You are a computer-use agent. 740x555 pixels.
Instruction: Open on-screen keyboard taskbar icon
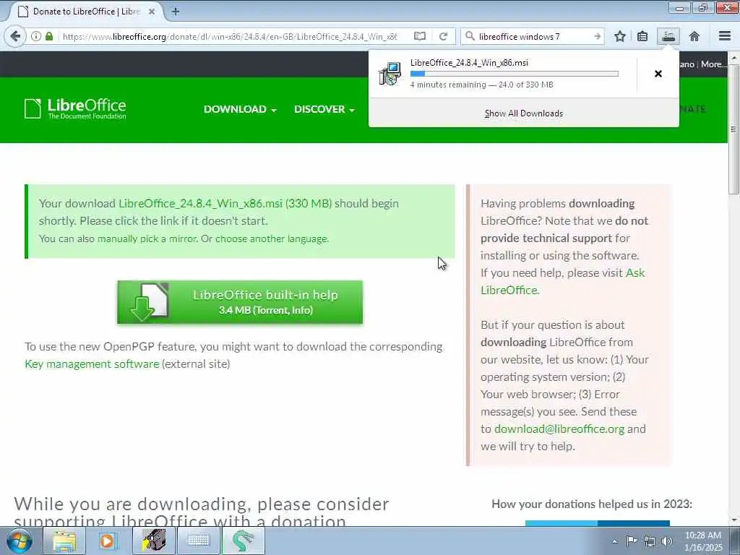click(199, 541)
